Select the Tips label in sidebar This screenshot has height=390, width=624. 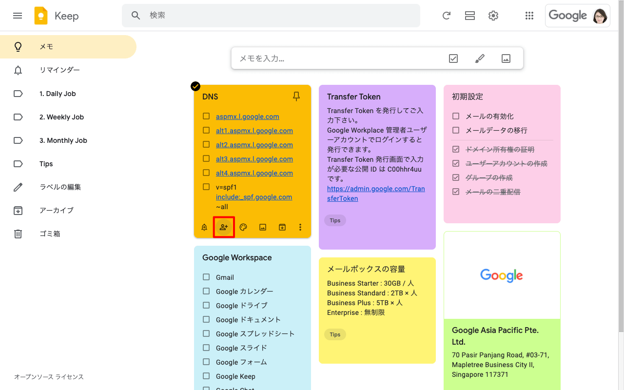[x=68, y=164]
